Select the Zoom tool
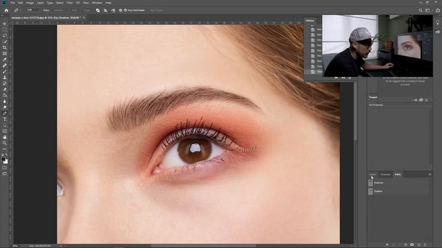The image size is (442, 248). [5, 143]
